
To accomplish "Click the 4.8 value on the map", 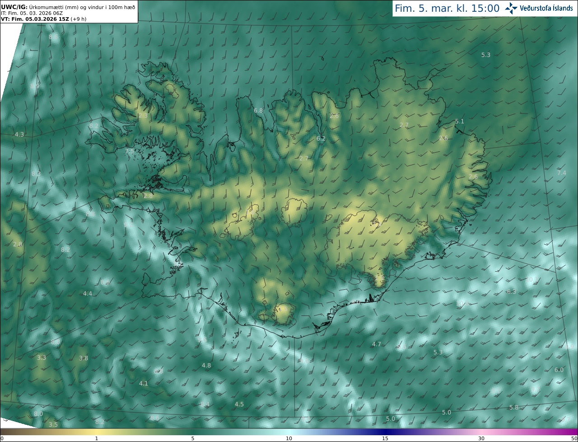I will click(x=206, y=366).
